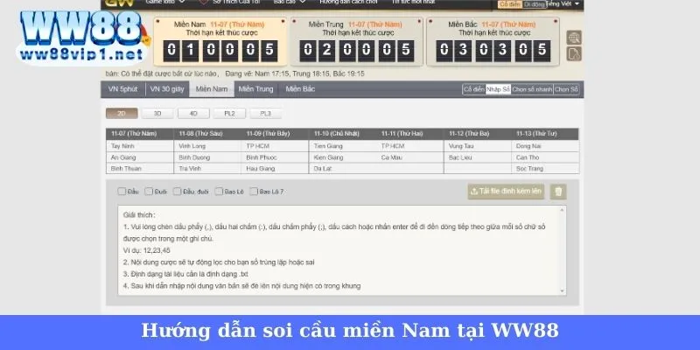Screen dimensions: 700x350
Task: Select Dong Nai in the schedule table
Action: 528,146
